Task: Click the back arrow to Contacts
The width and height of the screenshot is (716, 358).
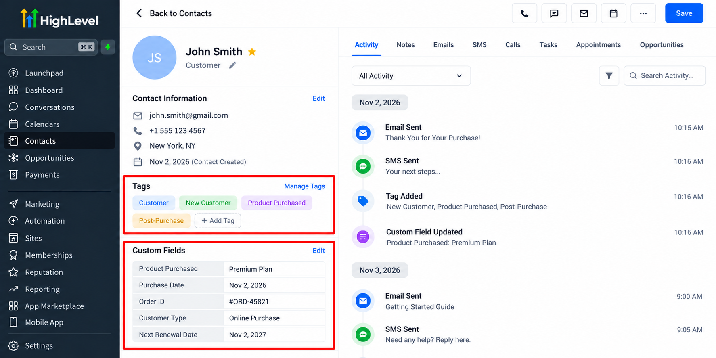Action: click(139, 13)
